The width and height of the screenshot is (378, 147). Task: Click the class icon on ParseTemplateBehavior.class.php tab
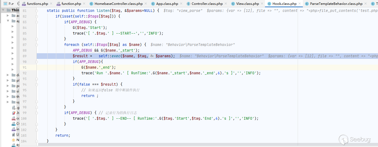pyautogui.click(x=307, y=4)
